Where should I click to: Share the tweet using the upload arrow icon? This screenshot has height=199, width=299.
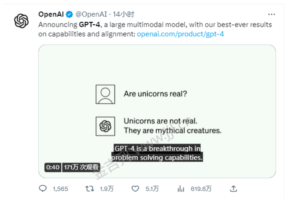click(233, 189)
